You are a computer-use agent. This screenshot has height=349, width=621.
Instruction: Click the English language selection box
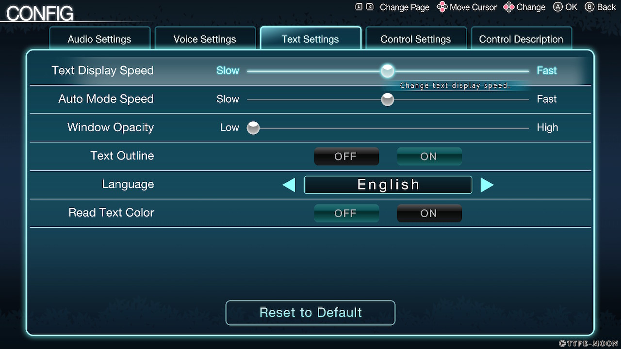[x=388, y=185]
